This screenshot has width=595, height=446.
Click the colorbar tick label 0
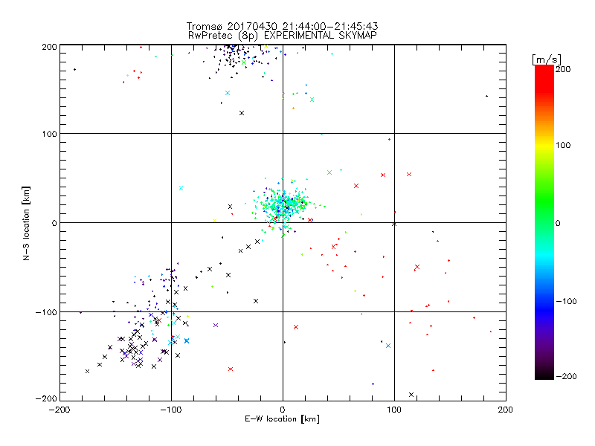point(558,223)
